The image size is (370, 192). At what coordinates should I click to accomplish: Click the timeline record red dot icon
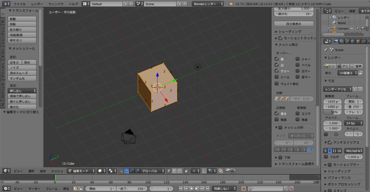(x=244, y=188)
